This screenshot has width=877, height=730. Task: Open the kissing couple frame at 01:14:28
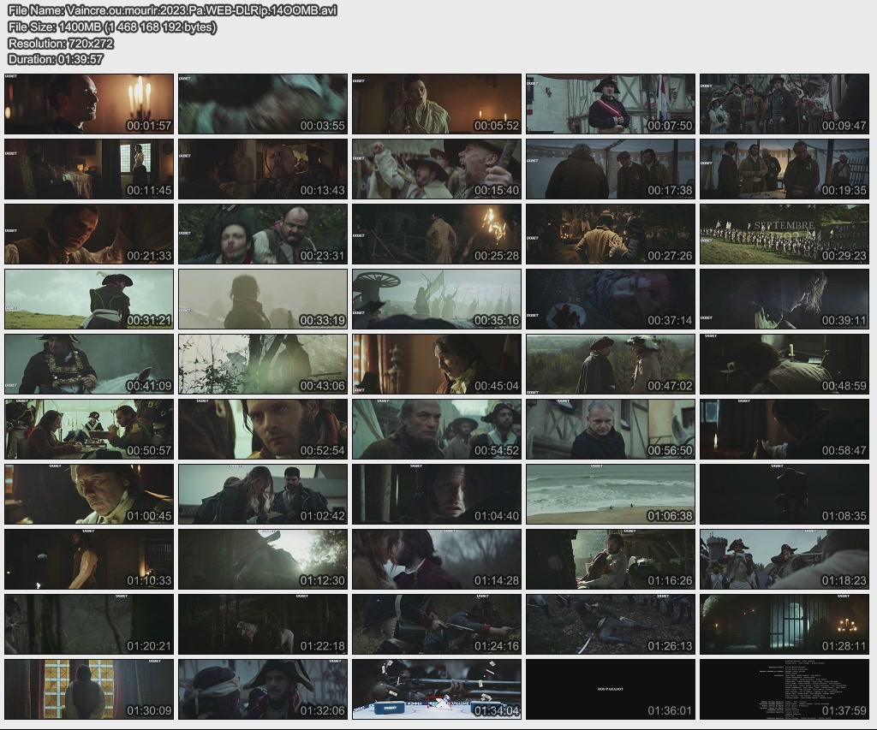(x=436, y=559)
